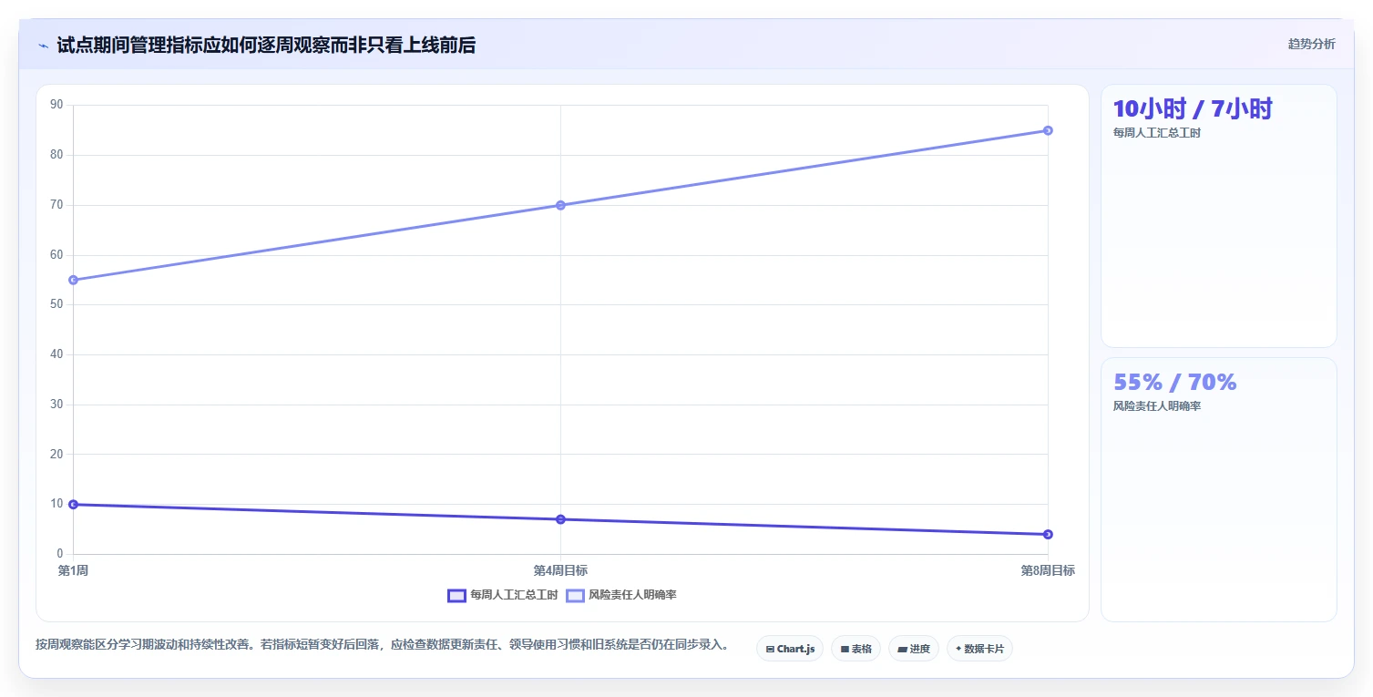The image size is (1373, 697).
Task: Click the footer note starting 按周观察
Action: (x=383, y=645)
